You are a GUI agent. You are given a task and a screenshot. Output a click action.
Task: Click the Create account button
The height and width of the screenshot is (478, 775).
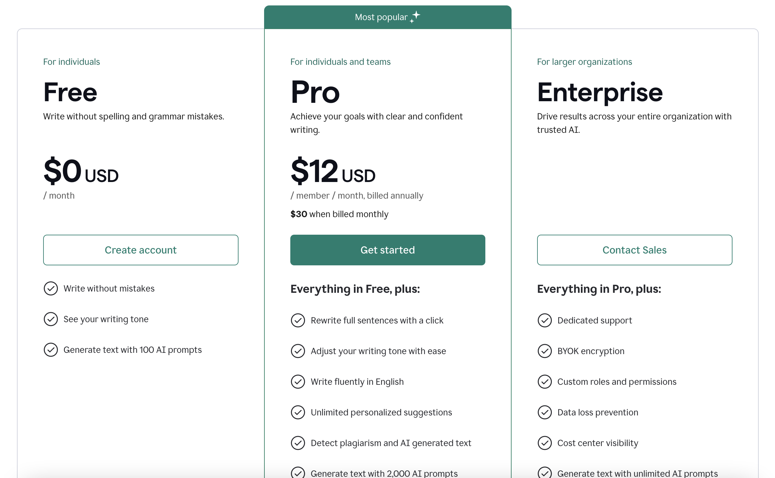click(141, 250)
